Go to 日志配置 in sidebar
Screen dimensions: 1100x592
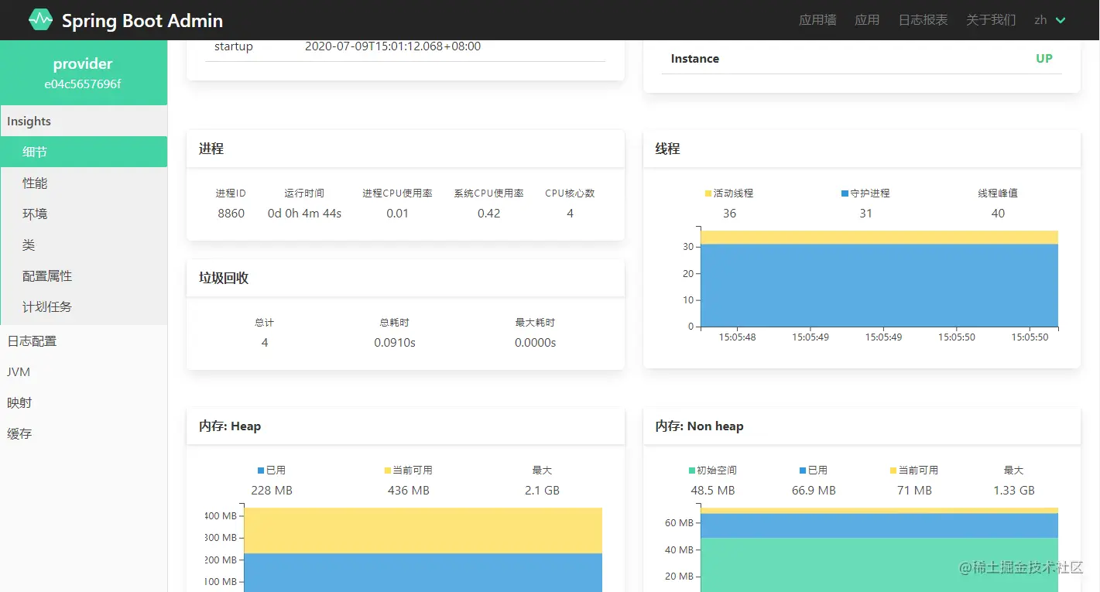pos(84,340)
